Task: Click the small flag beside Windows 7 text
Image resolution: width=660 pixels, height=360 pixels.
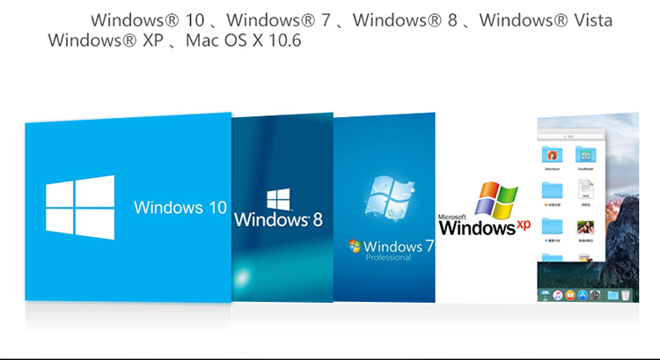Action: (x=355, y=246)
